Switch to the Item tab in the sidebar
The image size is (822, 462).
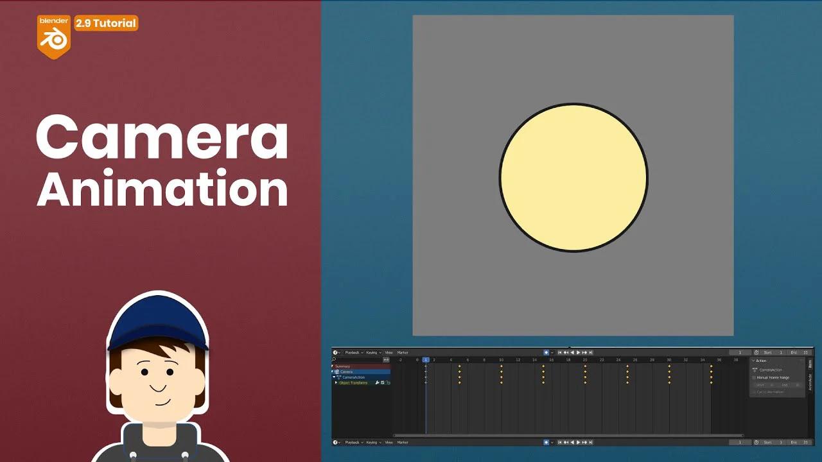coord(810,365)
